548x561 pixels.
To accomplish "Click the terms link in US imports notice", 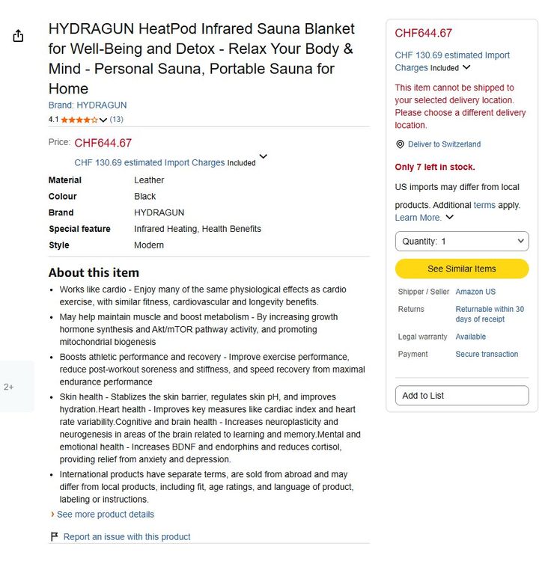I will pos(484,205).
